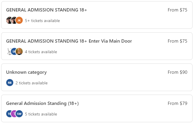Click the blue SW seller avatar
Screen dimensions: 194x124
(x=19, y=114)
